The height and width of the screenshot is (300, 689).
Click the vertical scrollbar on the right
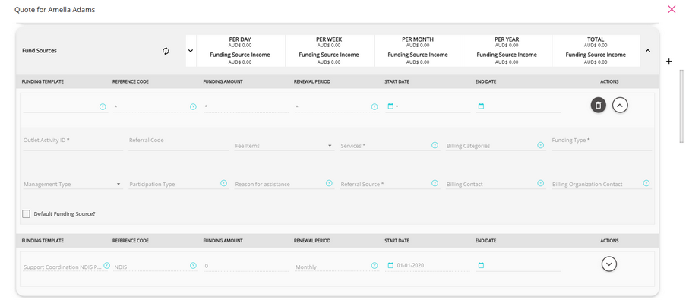(x=681, y=106)
